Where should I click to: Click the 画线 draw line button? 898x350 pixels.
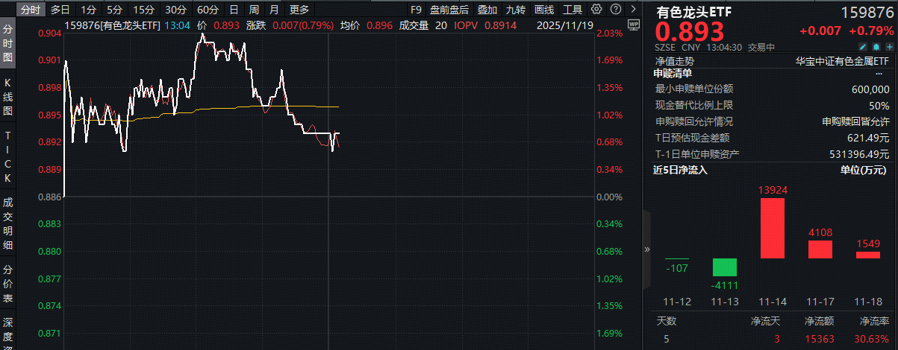click(544, 10)
